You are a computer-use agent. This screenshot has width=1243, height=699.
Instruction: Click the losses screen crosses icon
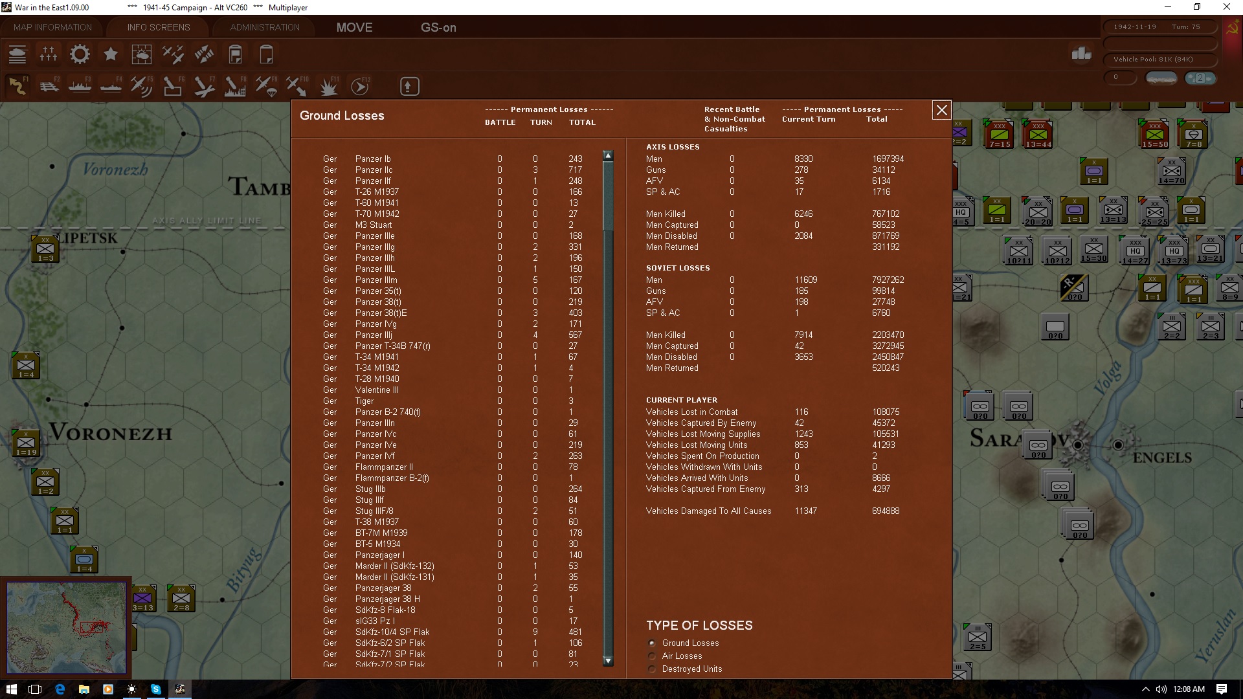[49, 54]
